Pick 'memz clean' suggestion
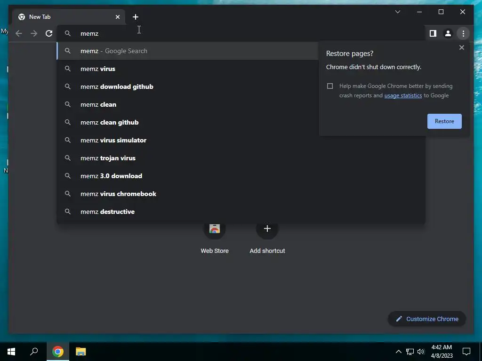The image size is (482, 361). pos(187,104)
